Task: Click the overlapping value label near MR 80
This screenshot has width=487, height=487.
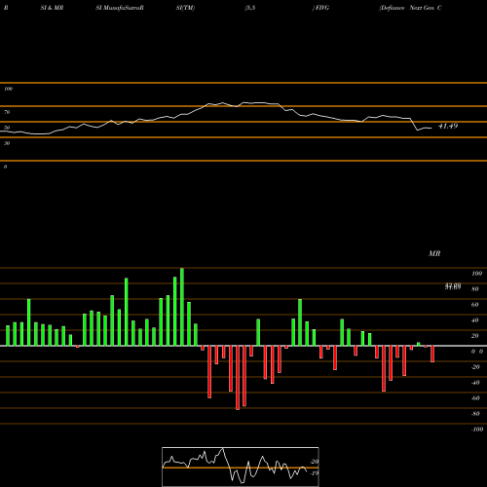Action: (453, 286)
